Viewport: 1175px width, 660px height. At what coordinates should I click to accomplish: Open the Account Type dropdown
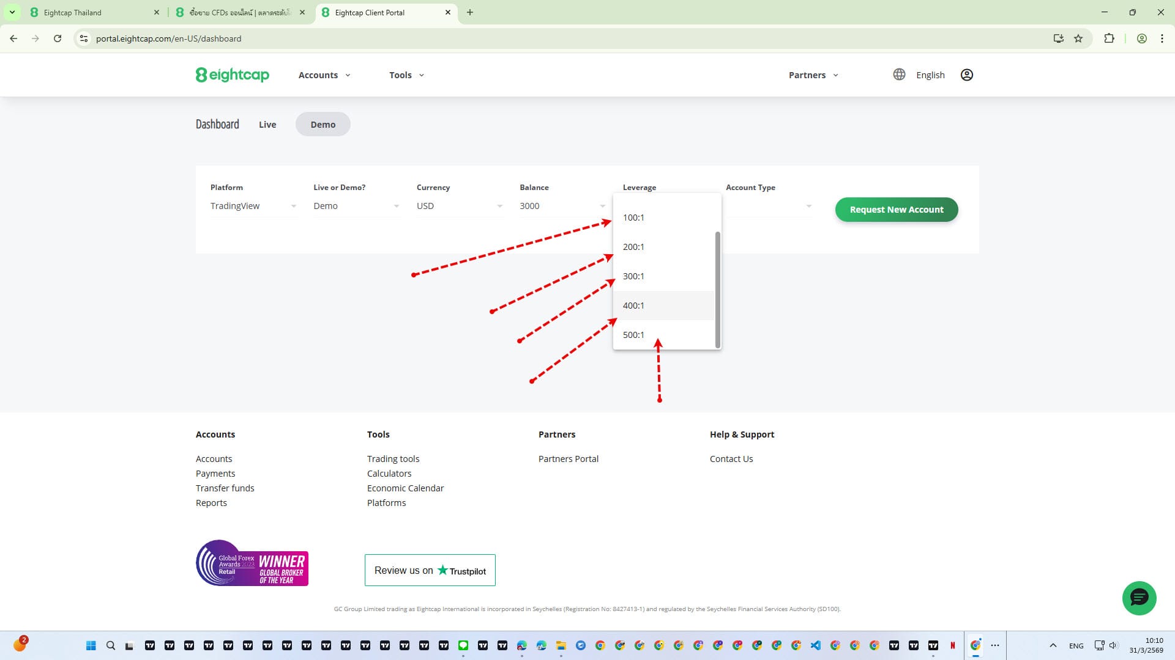click(769, 206)
